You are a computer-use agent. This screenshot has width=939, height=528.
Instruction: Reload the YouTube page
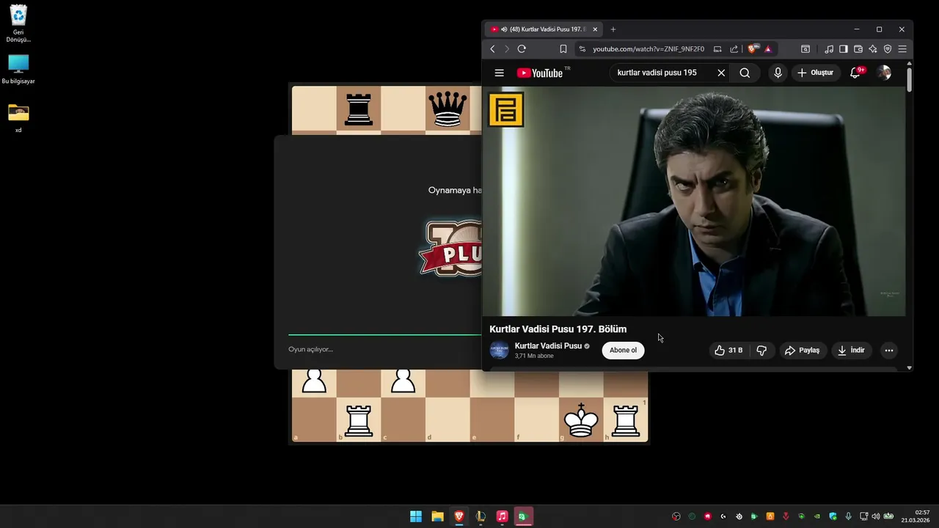(522, 49)
